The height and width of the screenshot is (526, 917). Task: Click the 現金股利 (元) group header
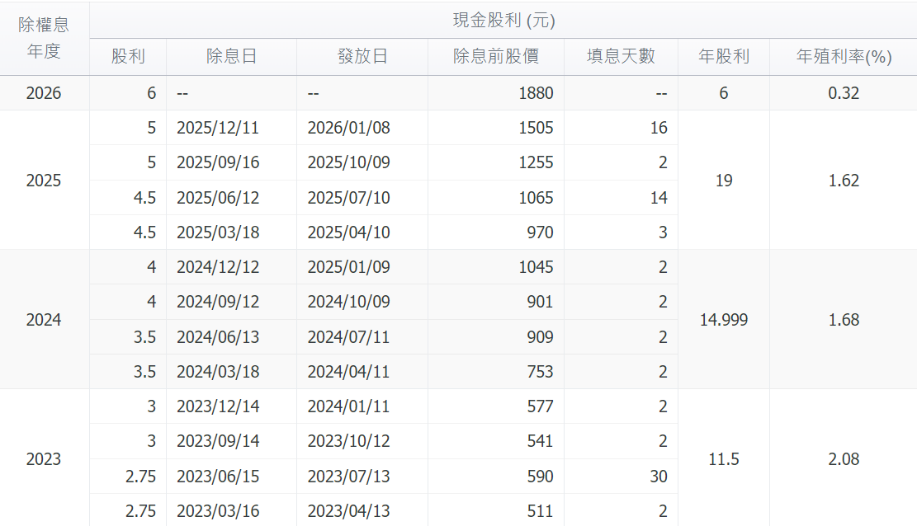(503, 21)
